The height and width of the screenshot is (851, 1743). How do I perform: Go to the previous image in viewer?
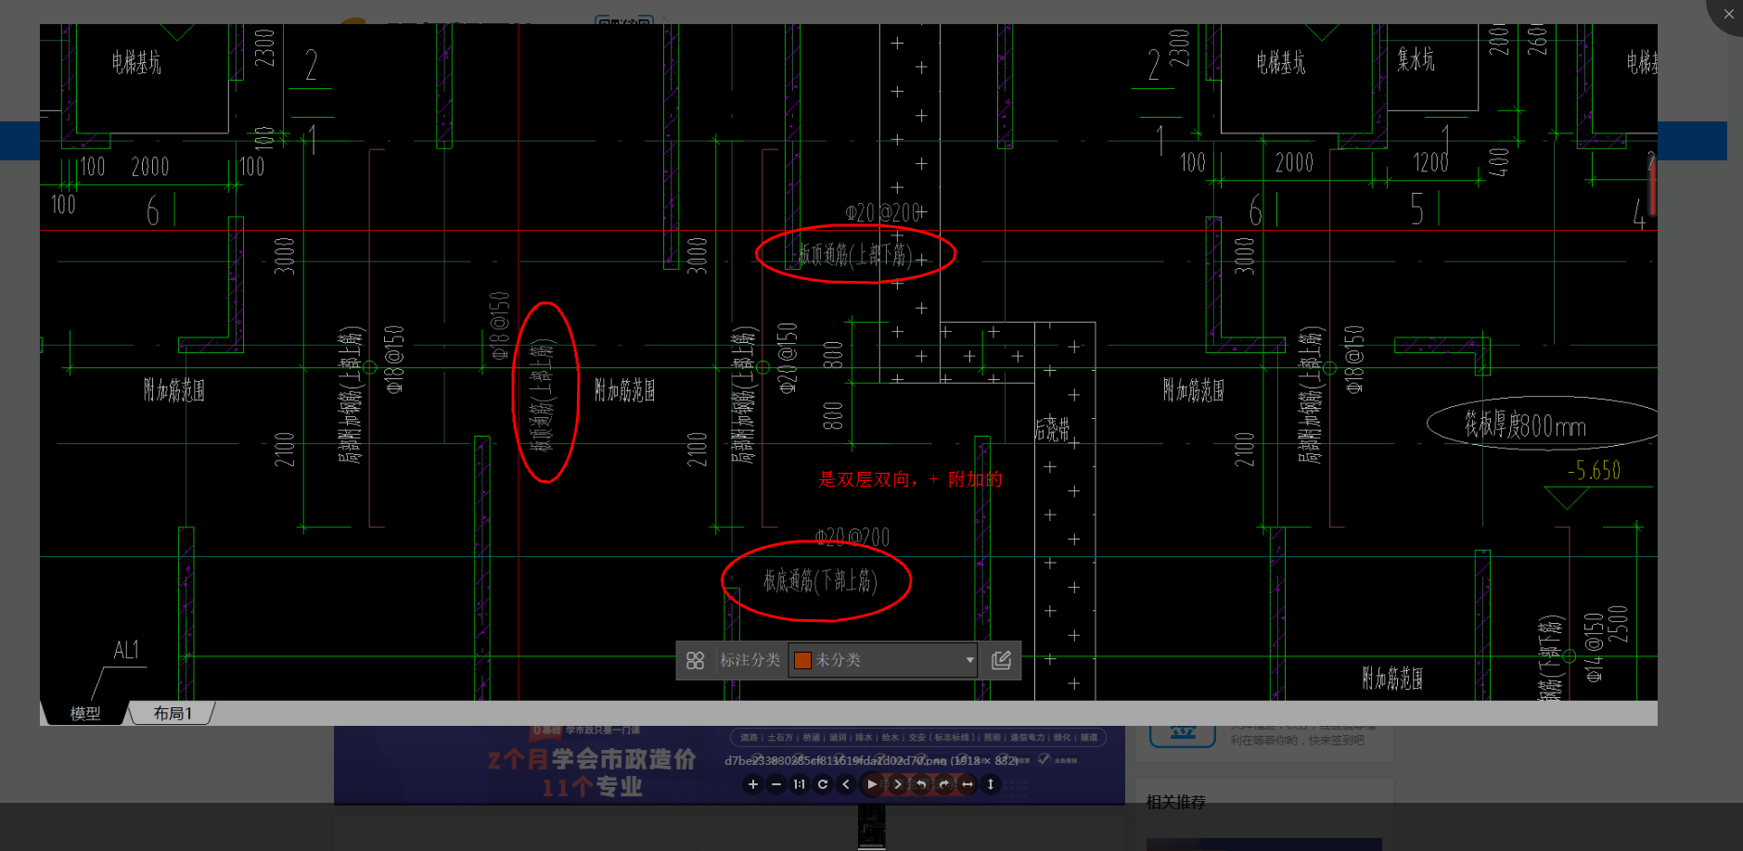tap(845, 784)
